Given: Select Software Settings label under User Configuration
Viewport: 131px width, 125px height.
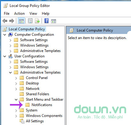Looking at the screenshot, I should 34,62.
